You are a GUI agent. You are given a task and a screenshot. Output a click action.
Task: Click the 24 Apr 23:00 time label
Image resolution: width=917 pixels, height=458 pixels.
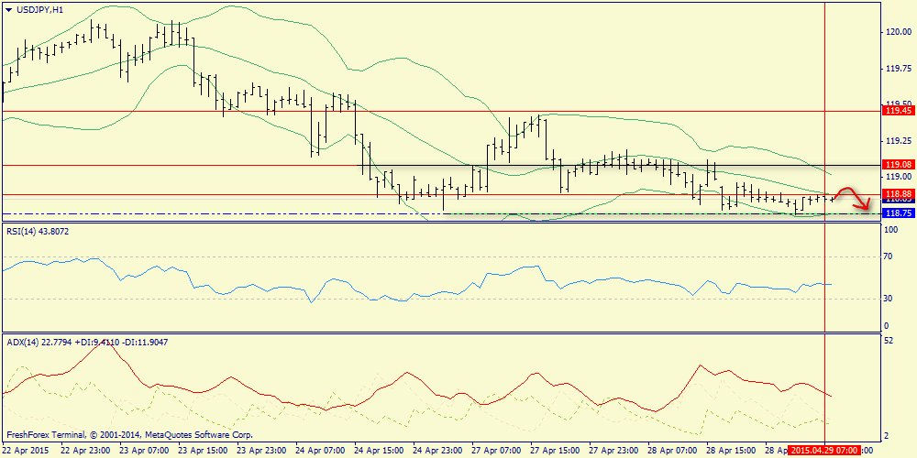pos(436,451)
